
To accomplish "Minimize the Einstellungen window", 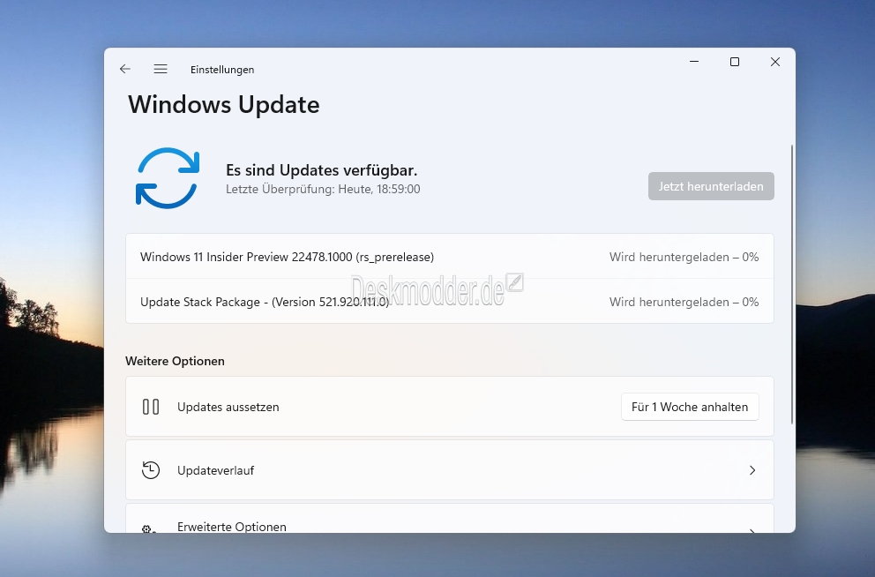I will pos(694,62).
